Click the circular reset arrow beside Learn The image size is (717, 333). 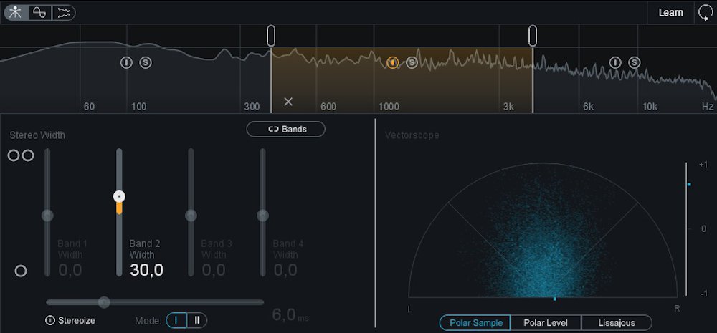point(705,12)
